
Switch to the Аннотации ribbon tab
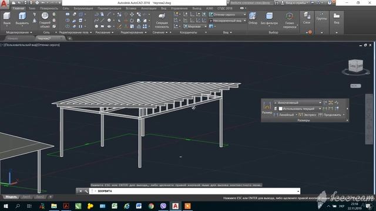149,8
